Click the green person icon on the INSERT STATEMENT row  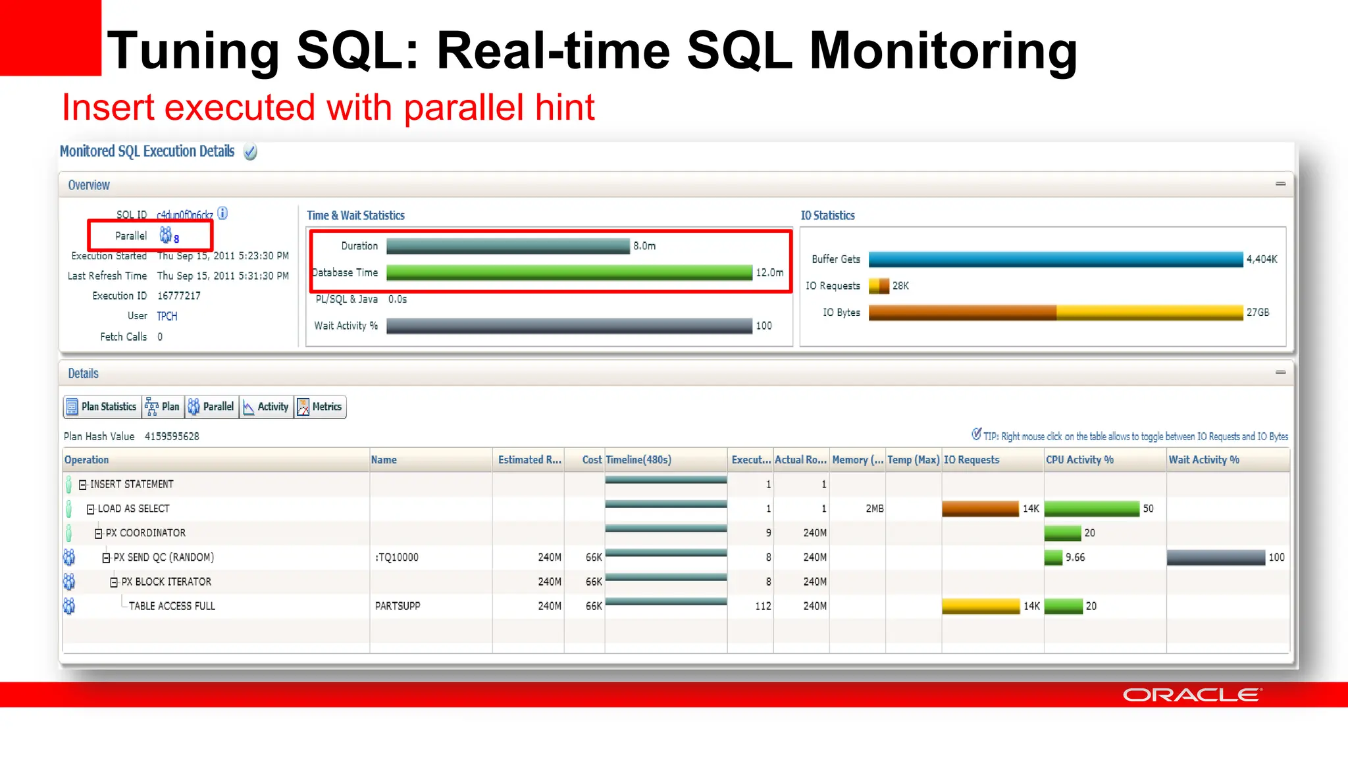coord(69,485)
